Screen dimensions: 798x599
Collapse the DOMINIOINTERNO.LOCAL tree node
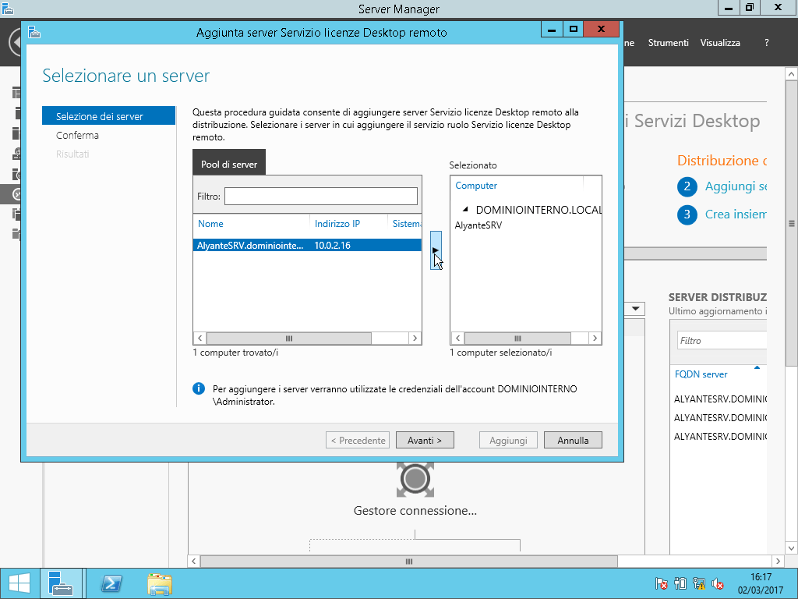pos(465,210)
